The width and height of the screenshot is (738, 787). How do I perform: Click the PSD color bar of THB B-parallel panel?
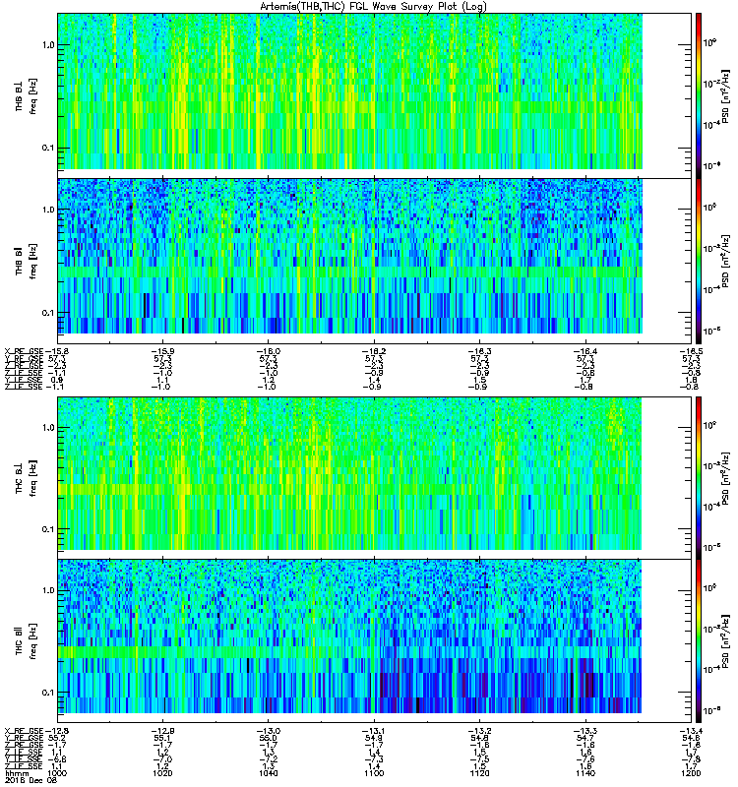pyautogui.click(x=699, y=261)
